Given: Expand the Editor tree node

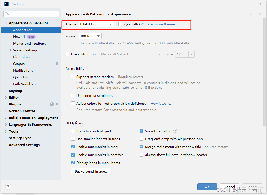Looking at the screenshot, I should (x=6, y=97).
